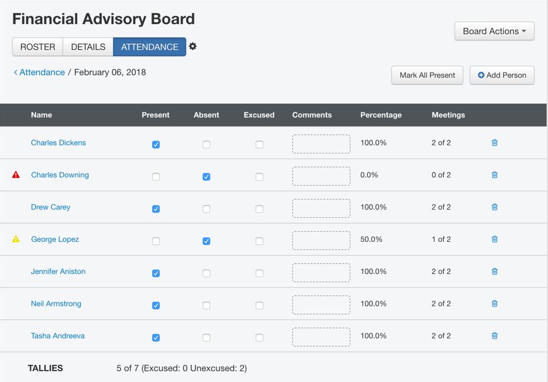Delete Drew Carey using the trash icon
The image size is (548, 382).
494,207
